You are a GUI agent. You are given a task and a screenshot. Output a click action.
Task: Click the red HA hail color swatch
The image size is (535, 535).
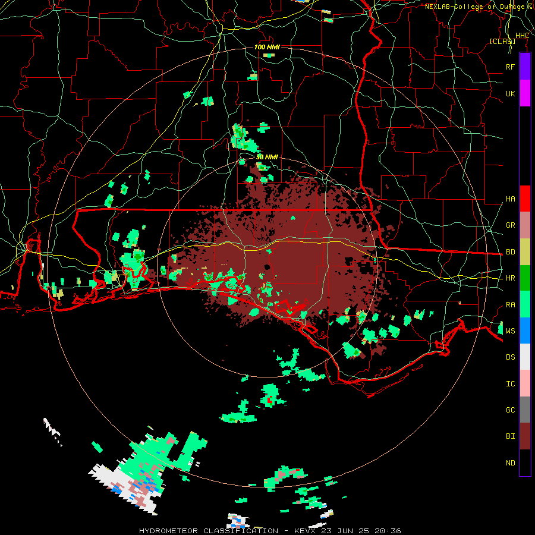coord(525,199)
